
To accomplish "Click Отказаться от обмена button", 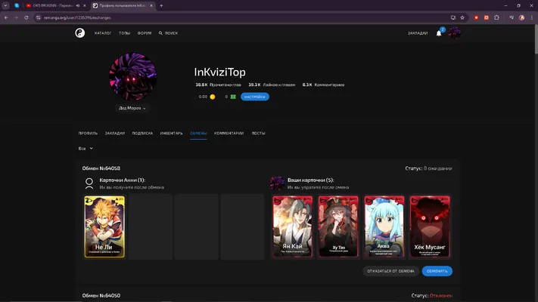I will coord(390,271).
